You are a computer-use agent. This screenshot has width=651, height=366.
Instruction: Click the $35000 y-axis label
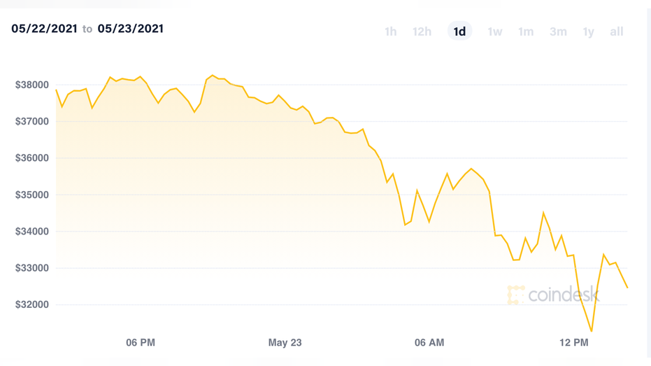(32, 195)
